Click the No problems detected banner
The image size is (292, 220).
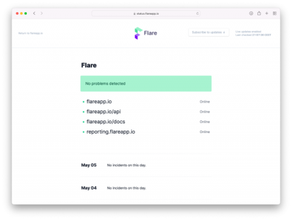pyautogui.click(x=146, y=84)
